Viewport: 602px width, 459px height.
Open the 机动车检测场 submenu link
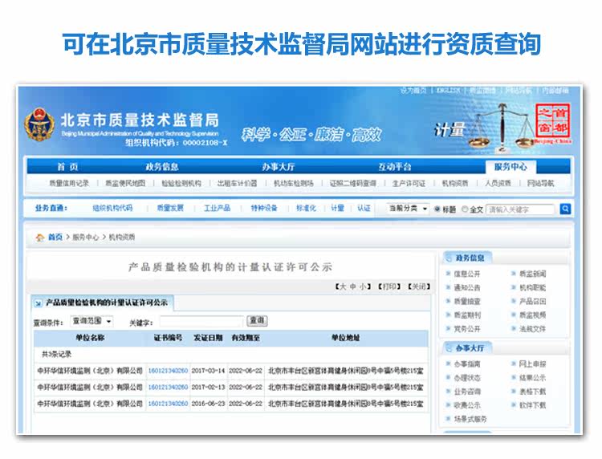(x=293, y=183)
